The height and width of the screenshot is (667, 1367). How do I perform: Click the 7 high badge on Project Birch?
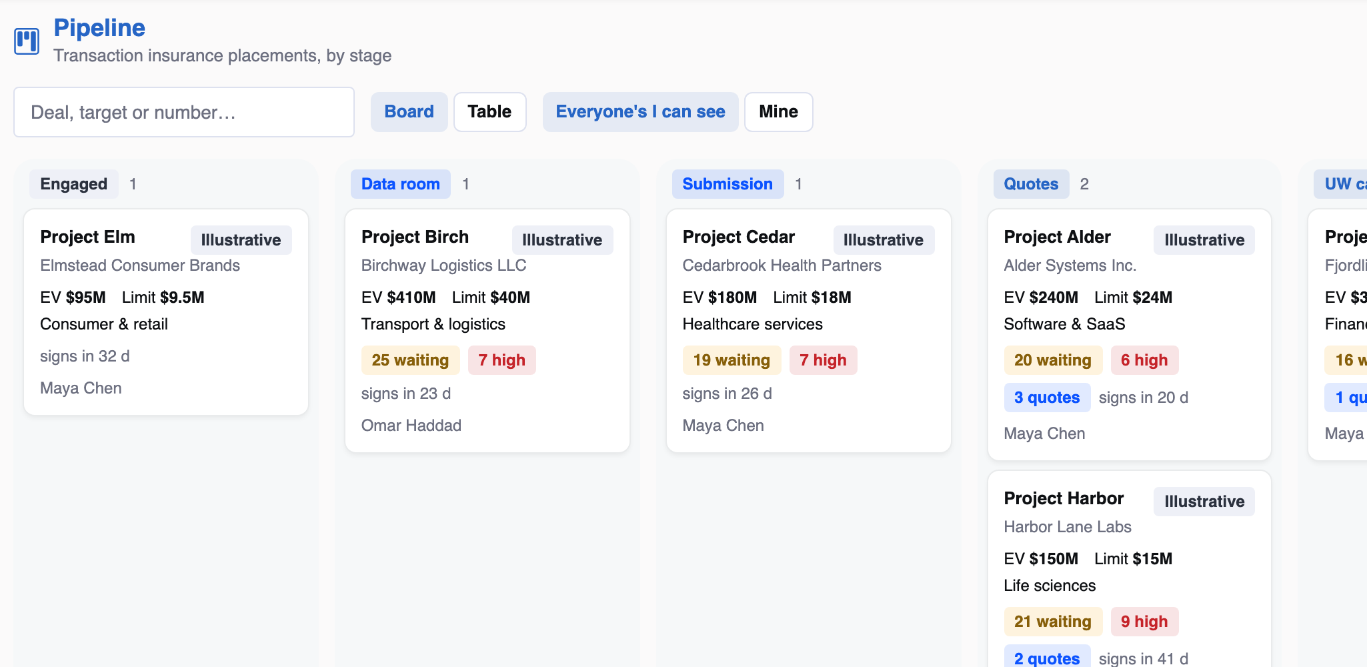coord(502,360)
